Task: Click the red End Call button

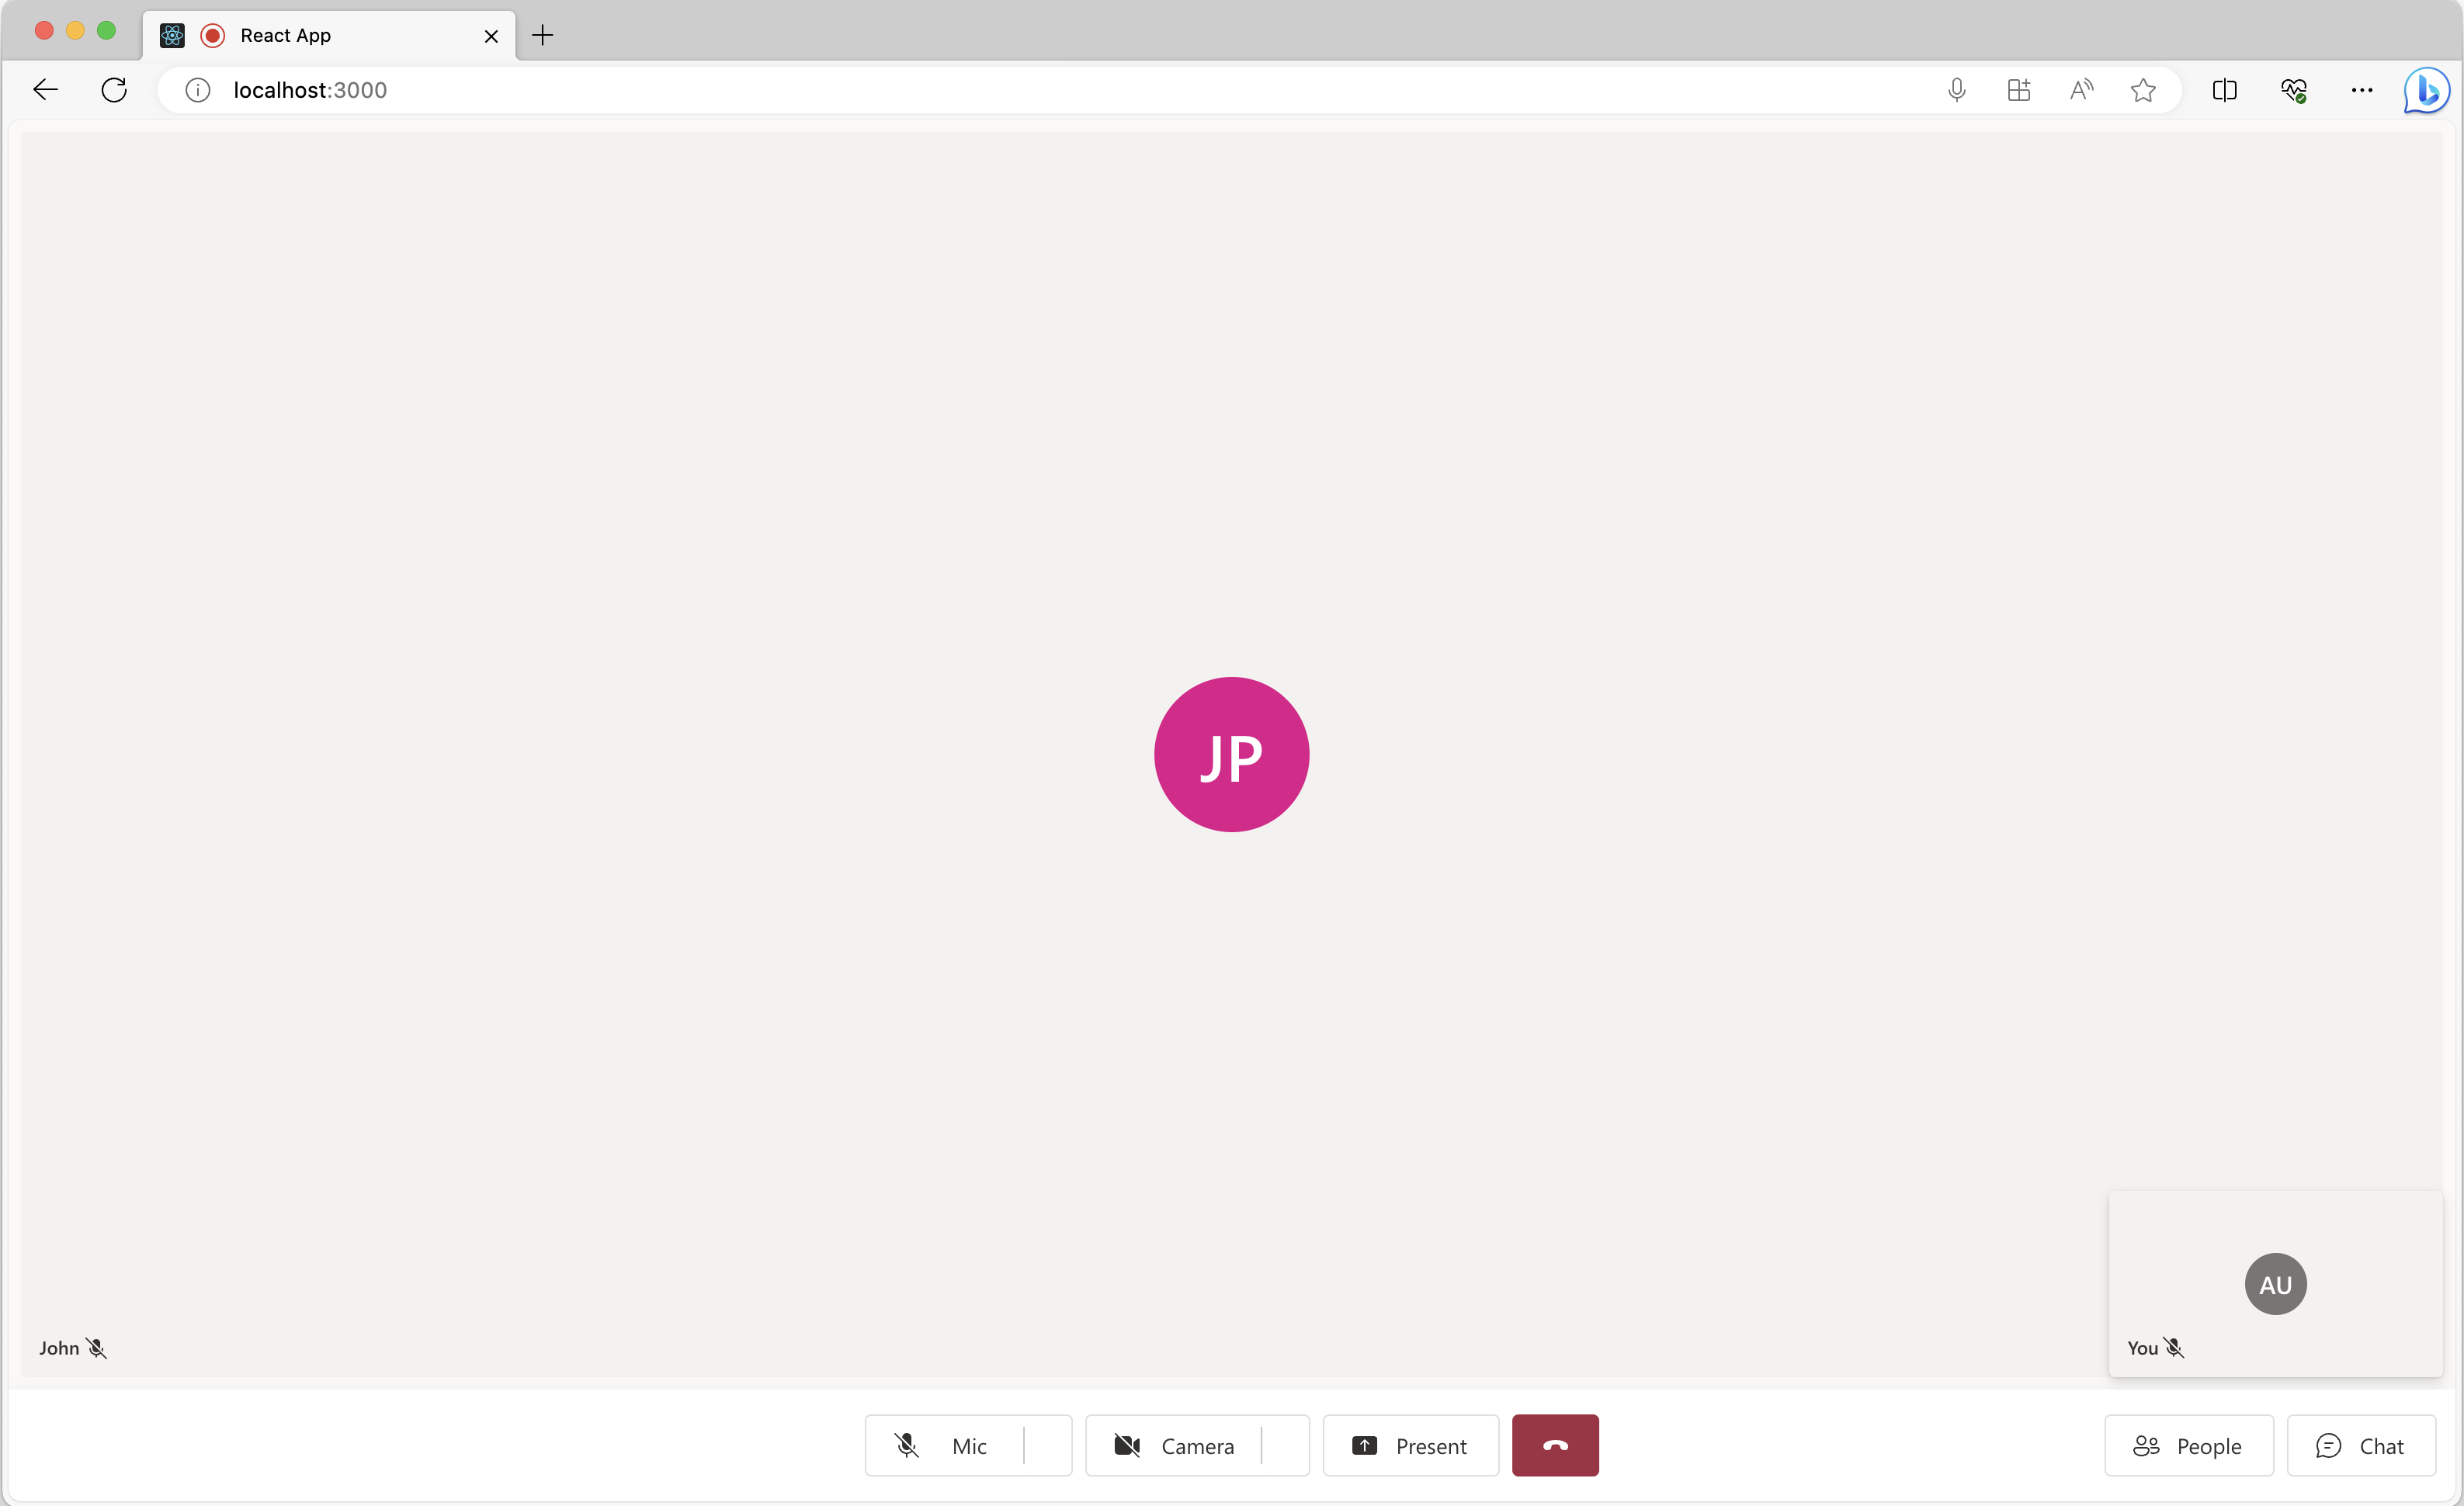Action: pyautogui.click(x=1554, y=1446)
